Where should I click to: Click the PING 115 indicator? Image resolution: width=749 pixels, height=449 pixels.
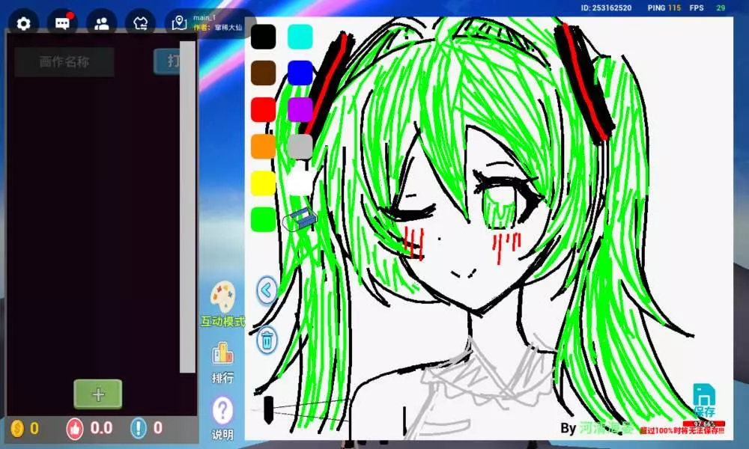tap(664, 7)
